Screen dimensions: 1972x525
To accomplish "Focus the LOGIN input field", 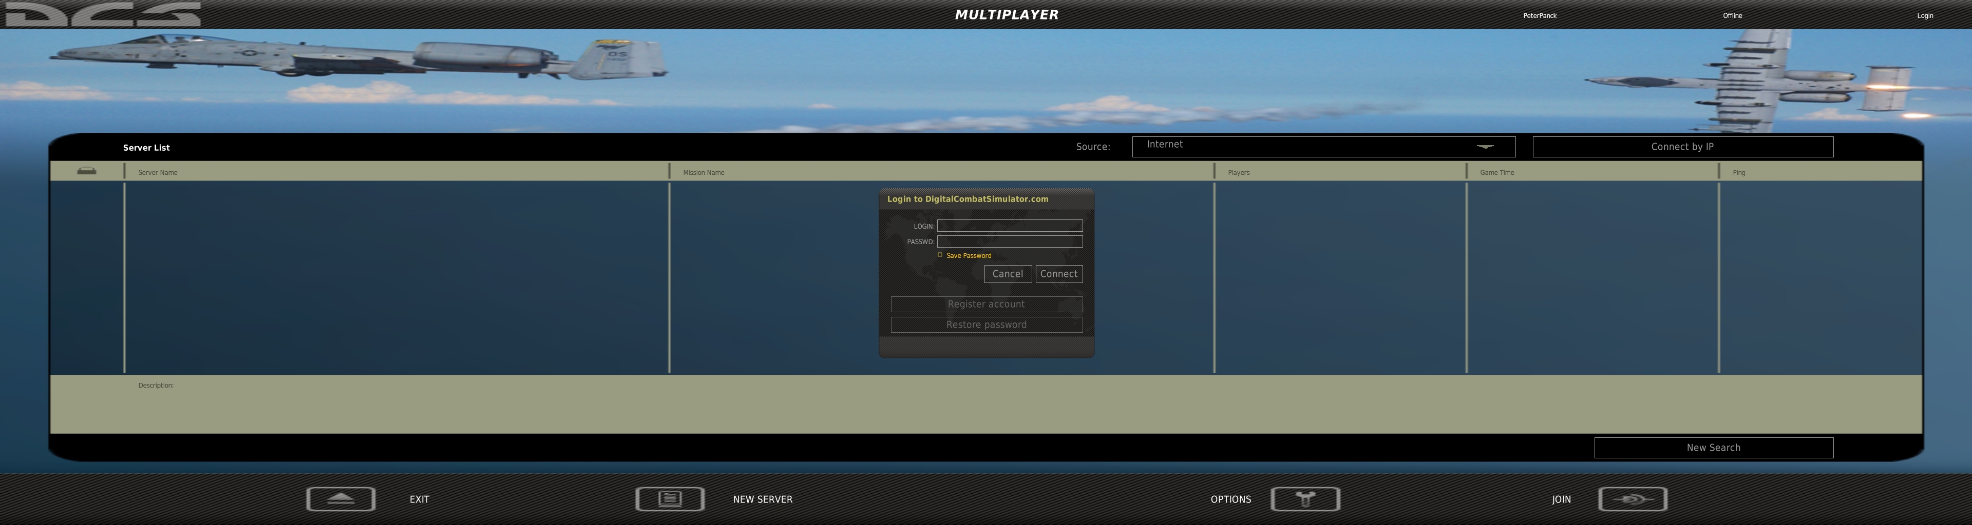I will (x=1010, y=226).
